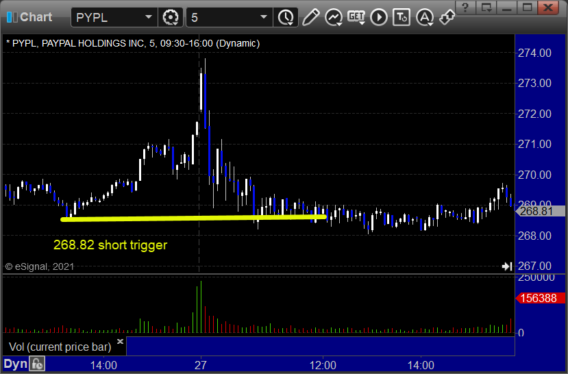Click the 250000 volume axis label
The height and width of the screenshot is (374, 568).
(536, 278)
